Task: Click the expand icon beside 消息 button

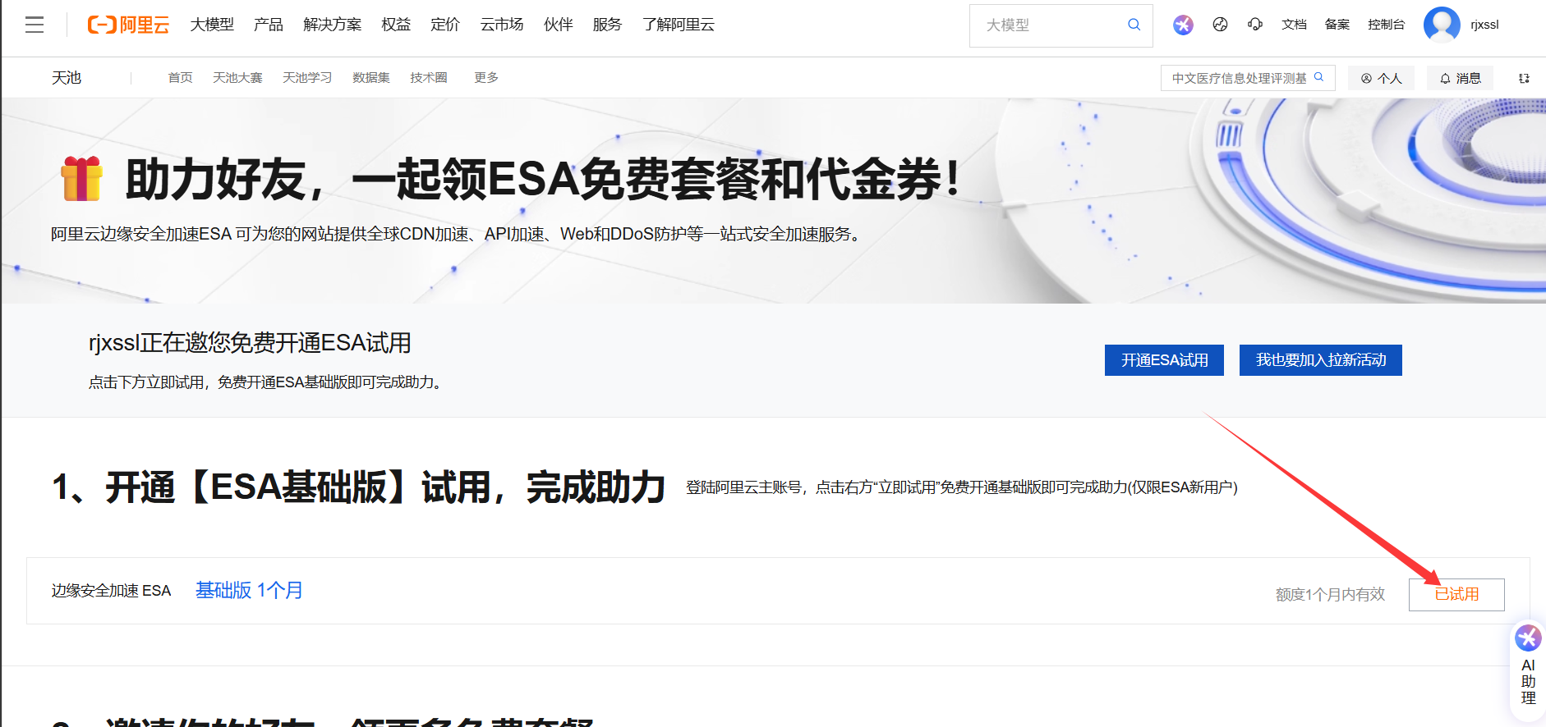Action: tap(1524, 78)
